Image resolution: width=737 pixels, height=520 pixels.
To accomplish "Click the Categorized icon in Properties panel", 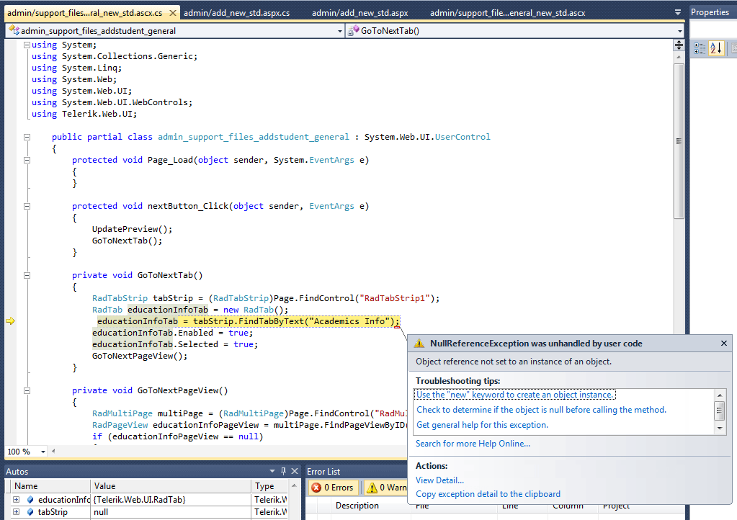I will point(699,49).
